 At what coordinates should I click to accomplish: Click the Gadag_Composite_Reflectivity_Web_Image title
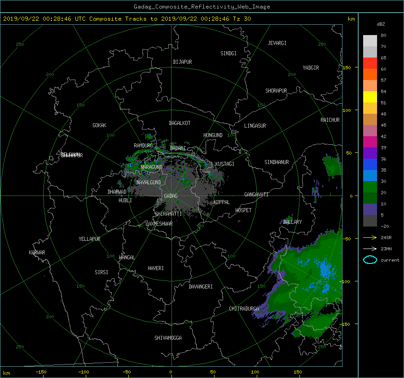(202, 7)
